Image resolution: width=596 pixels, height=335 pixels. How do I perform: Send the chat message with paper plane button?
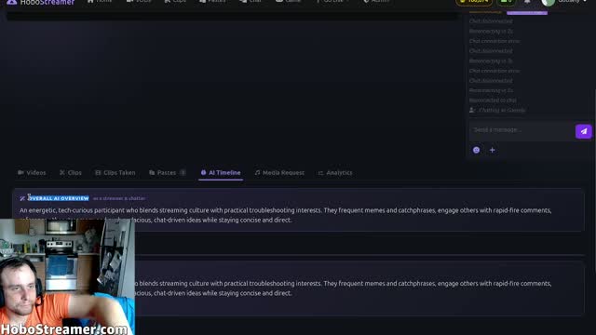pos(584,131)
